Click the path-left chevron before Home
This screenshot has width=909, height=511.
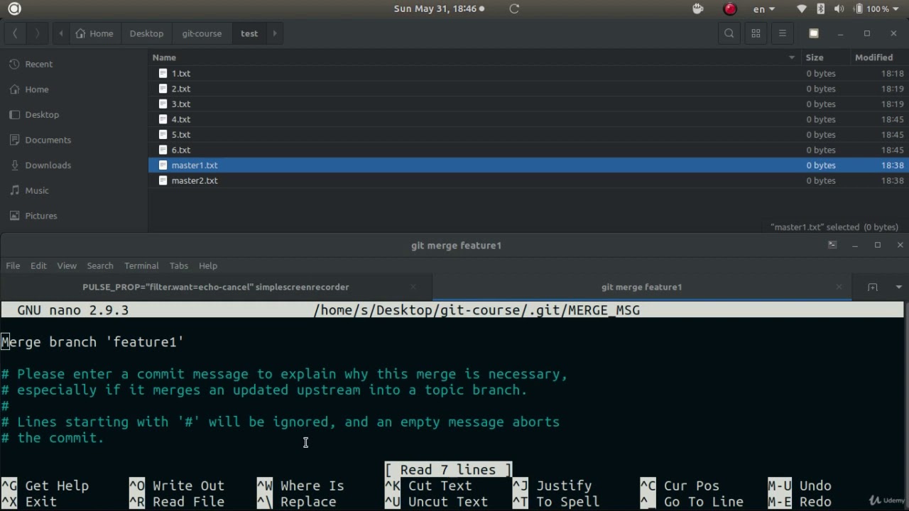[x=61, y=33]
